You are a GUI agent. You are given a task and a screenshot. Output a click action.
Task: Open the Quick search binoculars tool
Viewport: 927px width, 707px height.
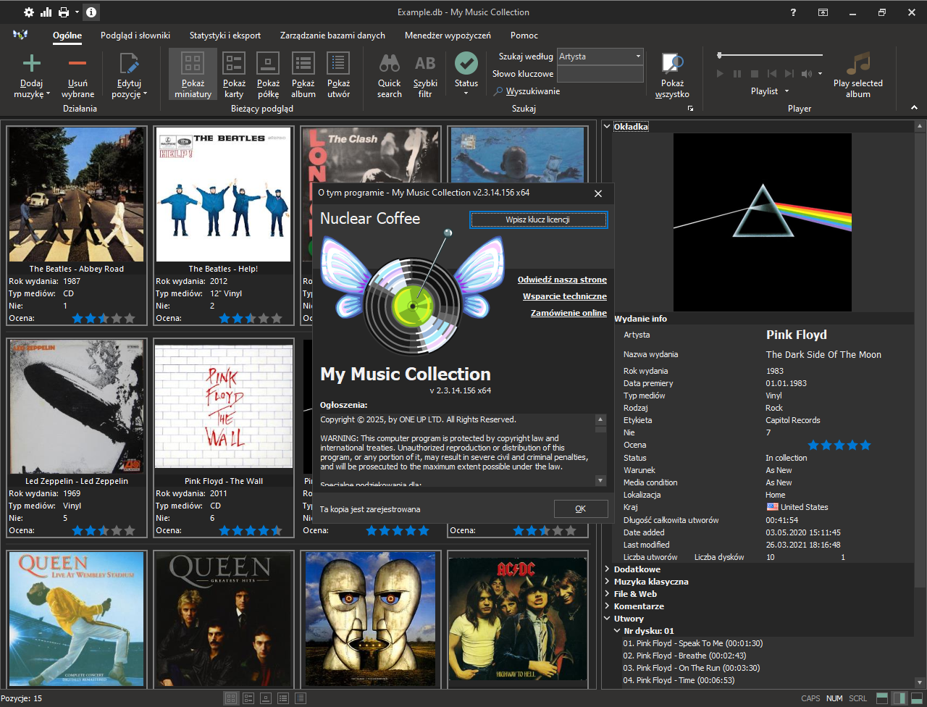point(389,63)
